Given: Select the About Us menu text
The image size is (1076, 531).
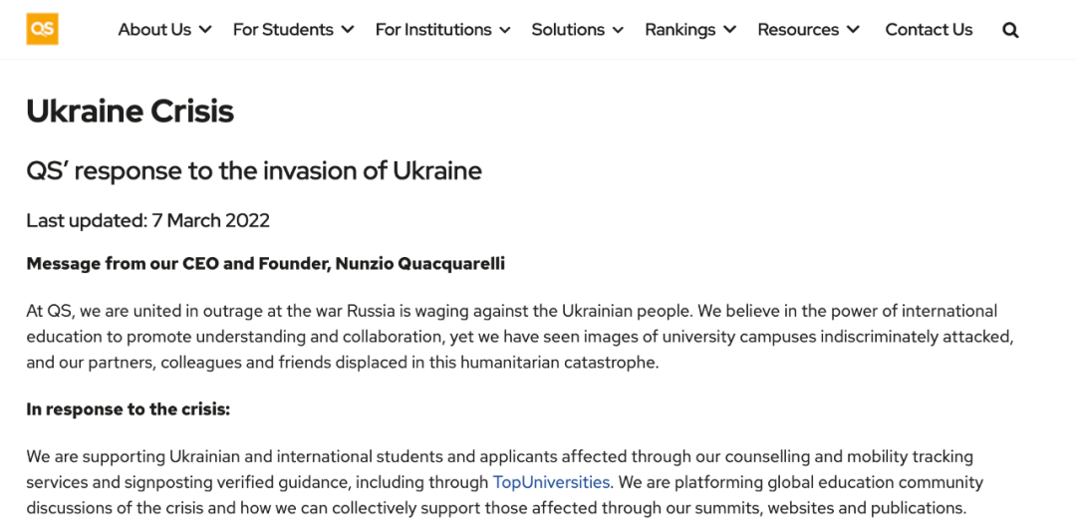Looking at the screenshot, I should [154, 30].
